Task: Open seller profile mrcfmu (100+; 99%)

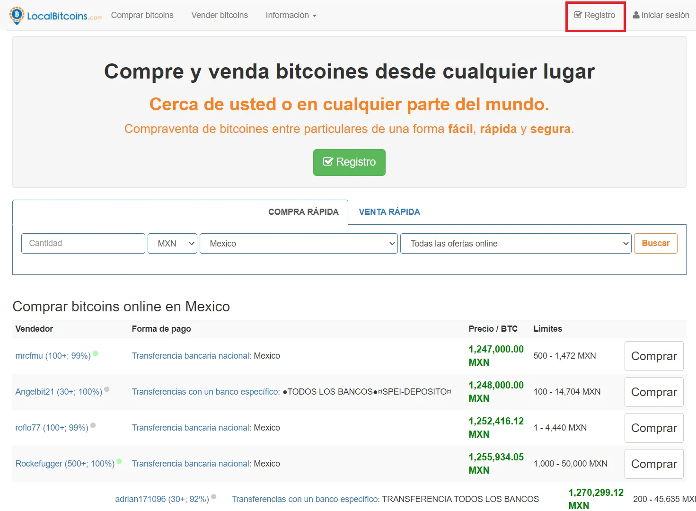Action: pos(53,356)
